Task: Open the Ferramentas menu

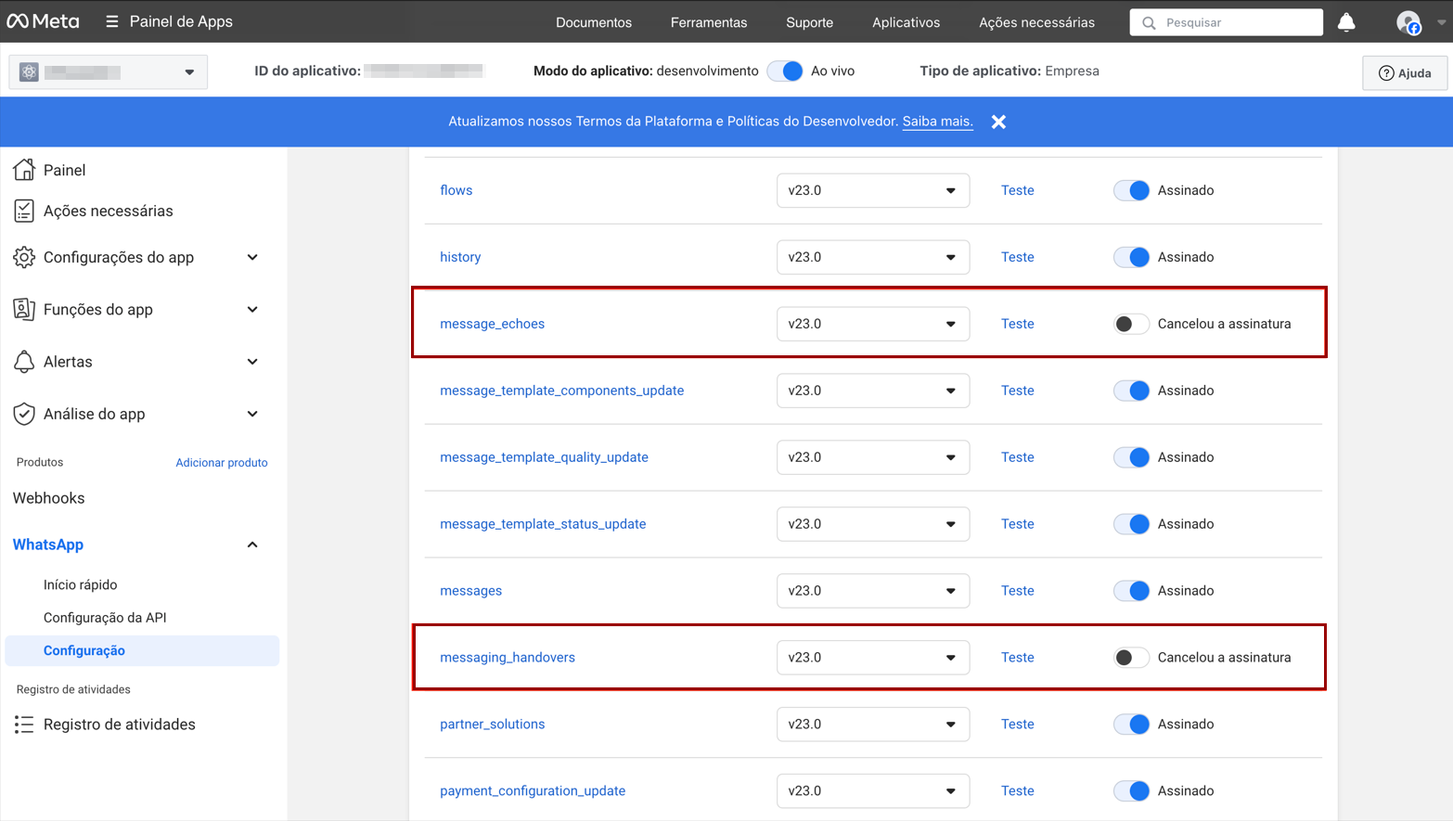Action: tap(708, 22)
